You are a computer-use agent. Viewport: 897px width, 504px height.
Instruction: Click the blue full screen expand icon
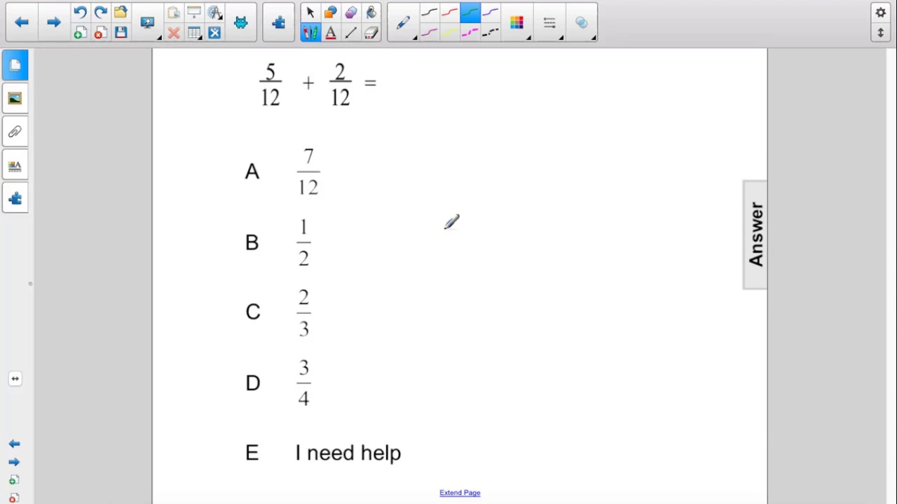(x=214, y=33)
